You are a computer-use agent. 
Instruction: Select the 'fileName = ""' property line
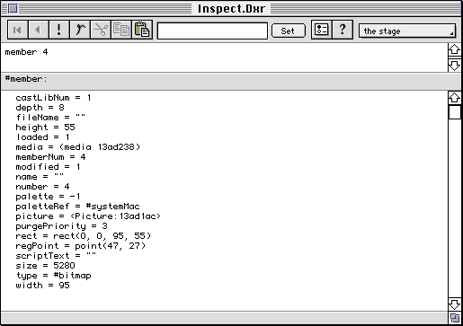click(50, 118)
